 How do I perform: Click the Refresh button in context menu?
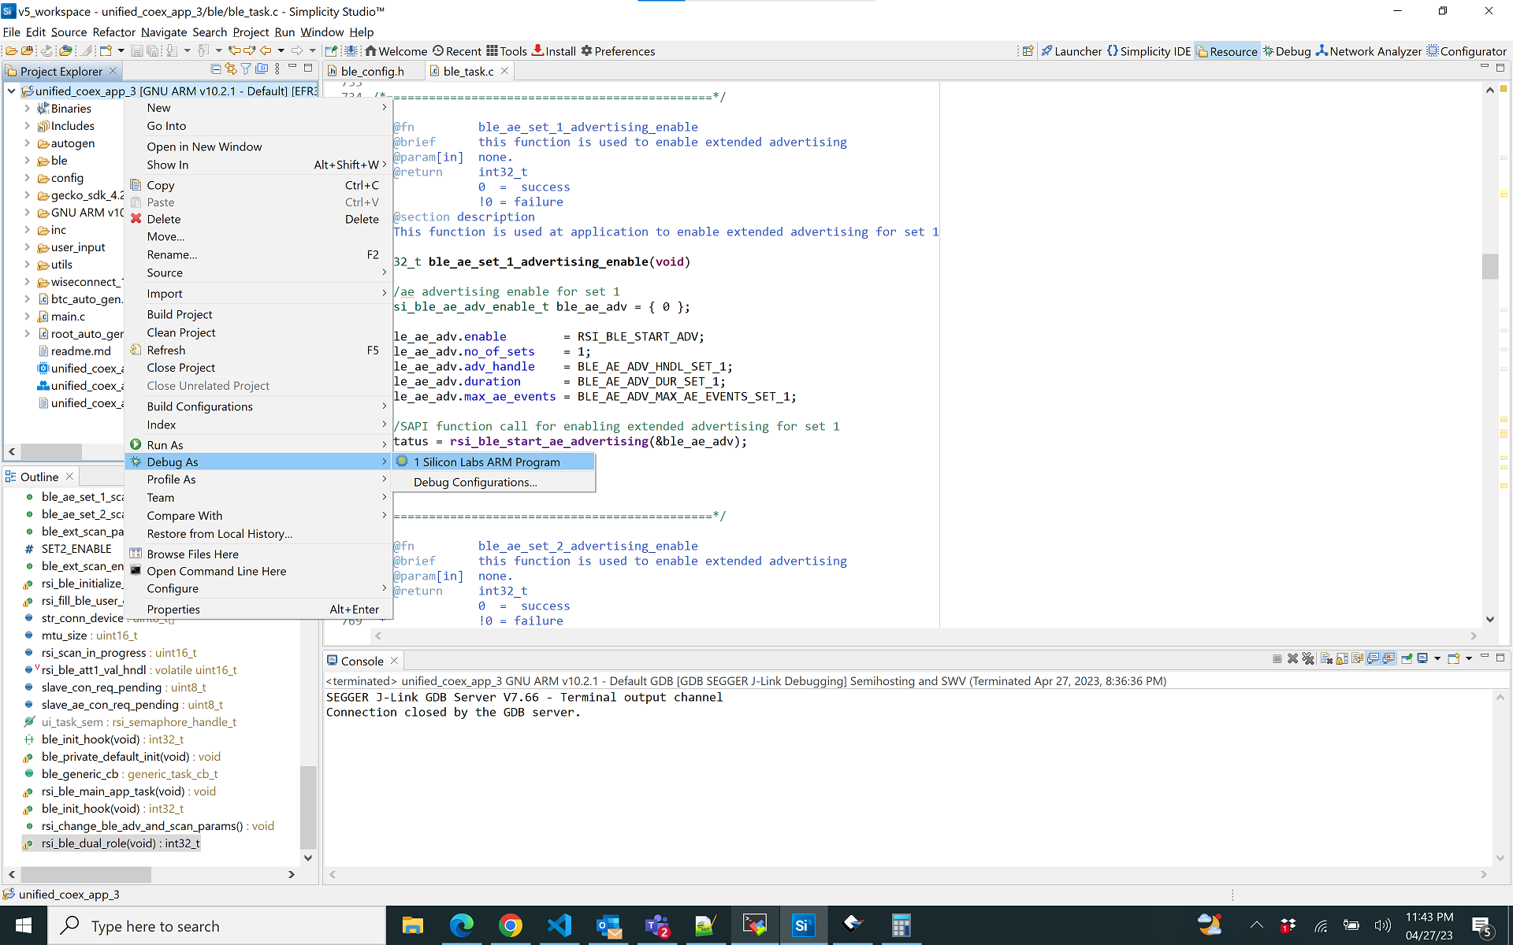tap(165, 350)
